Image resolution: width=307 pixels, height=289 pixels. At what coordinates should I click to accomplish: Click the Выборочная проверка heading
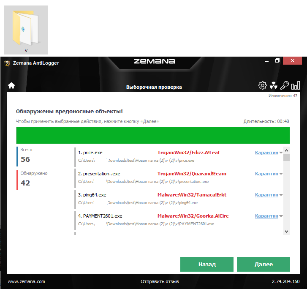point(154,87)
